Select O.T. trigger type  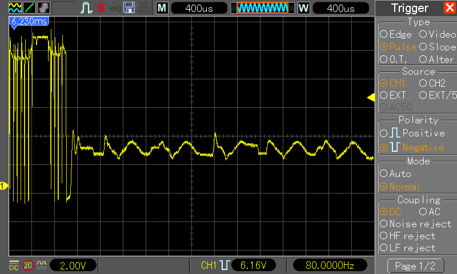(x=394, y=59)
